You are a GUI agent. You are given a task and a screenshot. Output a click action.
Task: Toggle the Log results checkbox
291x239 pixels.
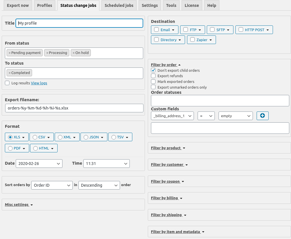[x=7, y=83]
